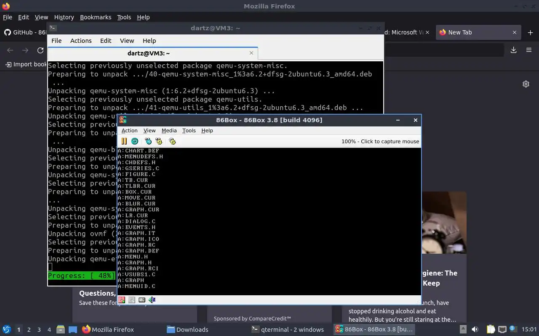
Task: Open a new Firefox tab with plus
Action: click(530, 32)
